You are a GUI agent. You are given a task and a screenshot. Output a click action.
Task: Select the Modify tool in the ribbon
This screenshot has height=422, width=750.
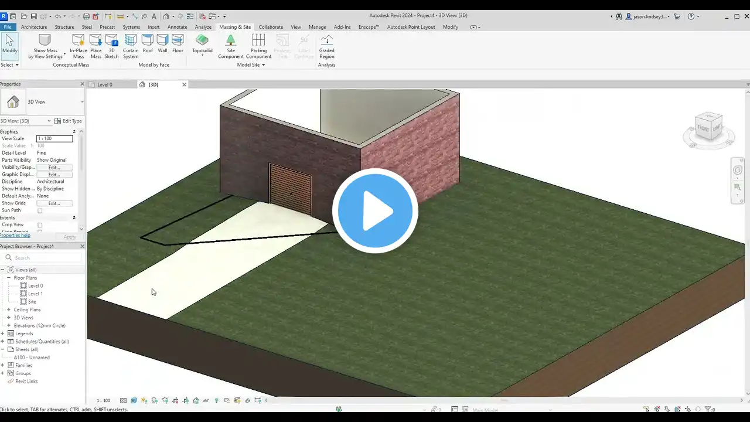click(x=9, y=46)
